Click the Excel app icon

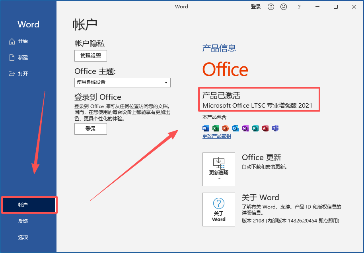(216, 128)
